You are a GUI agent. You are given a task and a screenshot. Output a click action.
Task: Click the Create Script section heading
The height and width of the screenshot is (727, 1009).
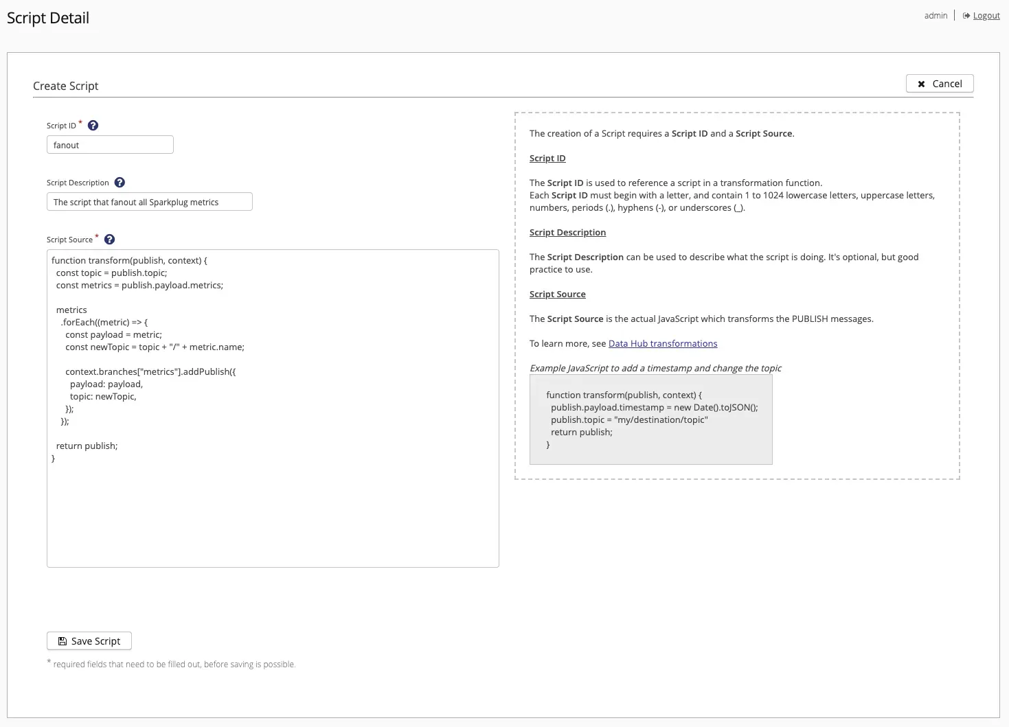click(x=66, y=86)
